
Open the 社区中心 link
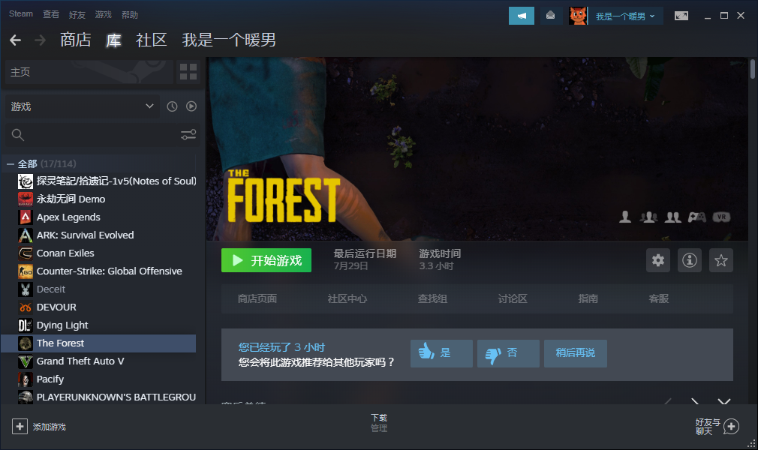(x=347, y=298)
